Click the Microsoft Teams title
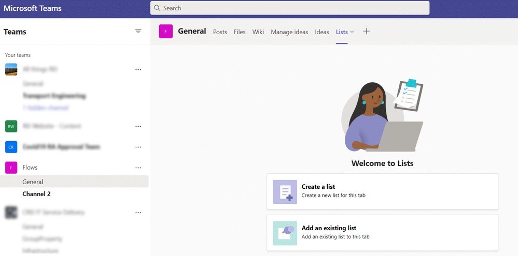This screenshot has width=518, height=256. tap(32, 8)
